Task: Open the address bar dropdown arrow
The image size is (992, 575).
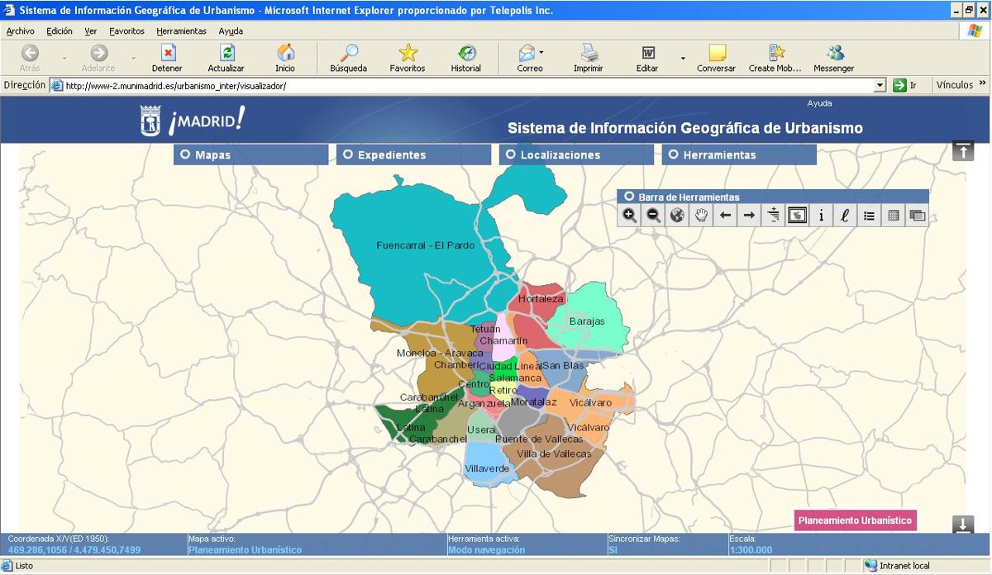Action: coord(880,86)
